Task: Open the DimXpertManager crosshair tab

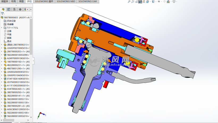Action: pos(20,9)
